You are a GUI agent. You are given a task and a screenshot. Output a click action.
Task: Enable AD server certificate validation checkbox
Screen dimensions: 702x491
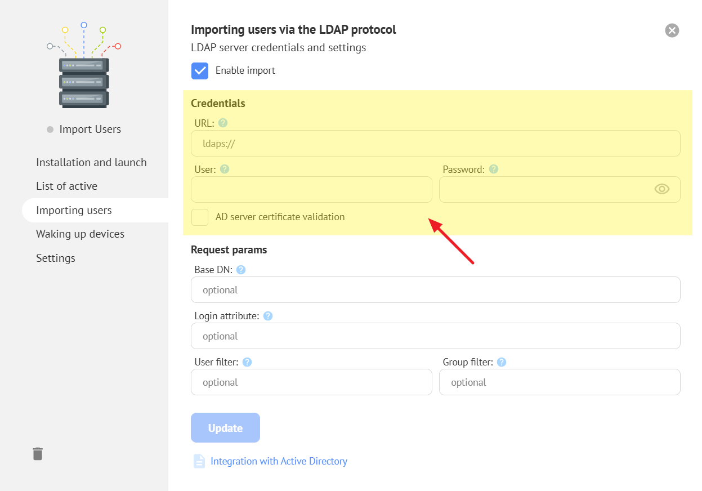click(x=200, y=217)
